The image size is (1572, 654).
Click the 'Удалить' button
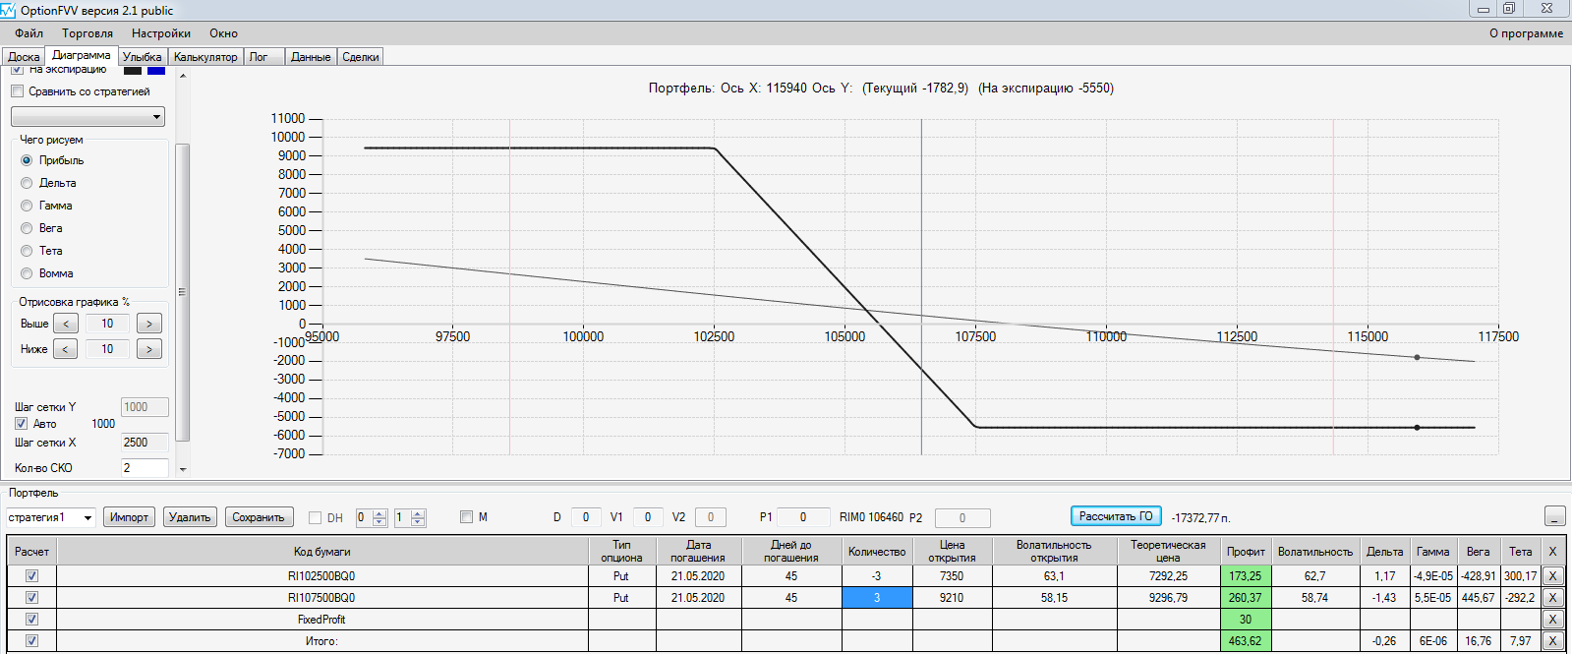pyautogui.click(x=190, y=517)
